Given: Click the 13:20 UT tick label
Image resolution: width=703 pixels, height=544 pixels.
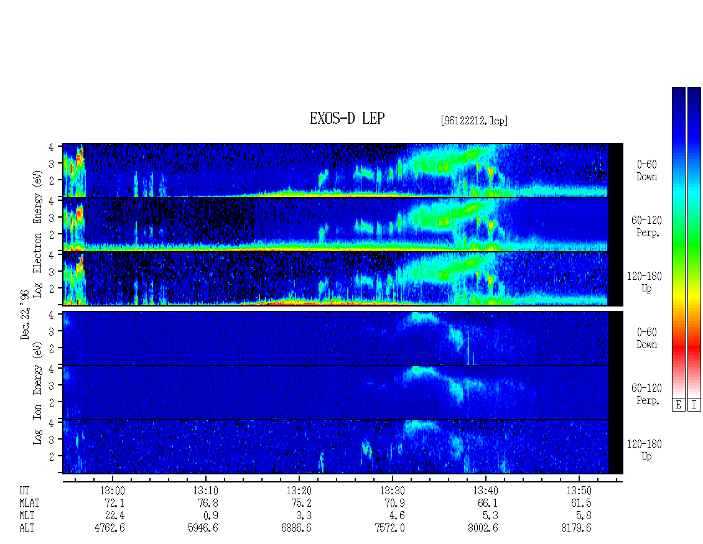Looking at the screenshot, I should tap(299, 491).
